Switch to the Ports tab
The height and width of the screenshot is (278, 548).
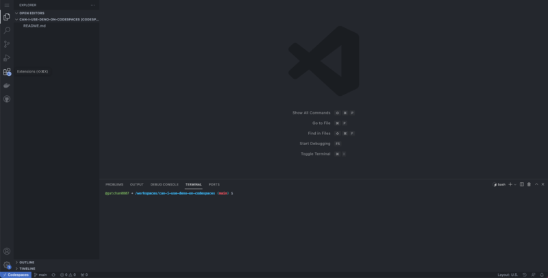point(214,184)
